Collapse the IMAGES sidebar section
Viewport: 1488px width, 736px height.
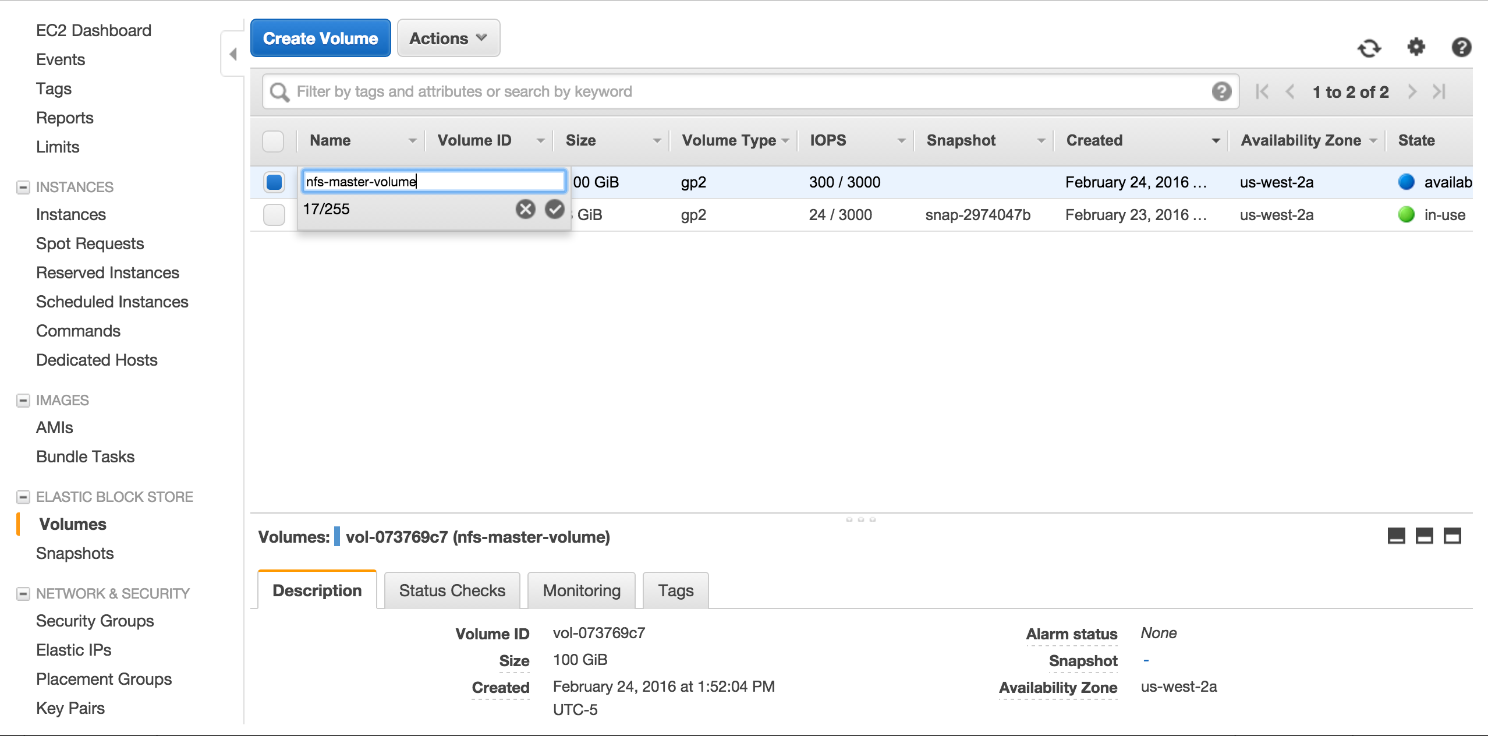pos(23,400)
